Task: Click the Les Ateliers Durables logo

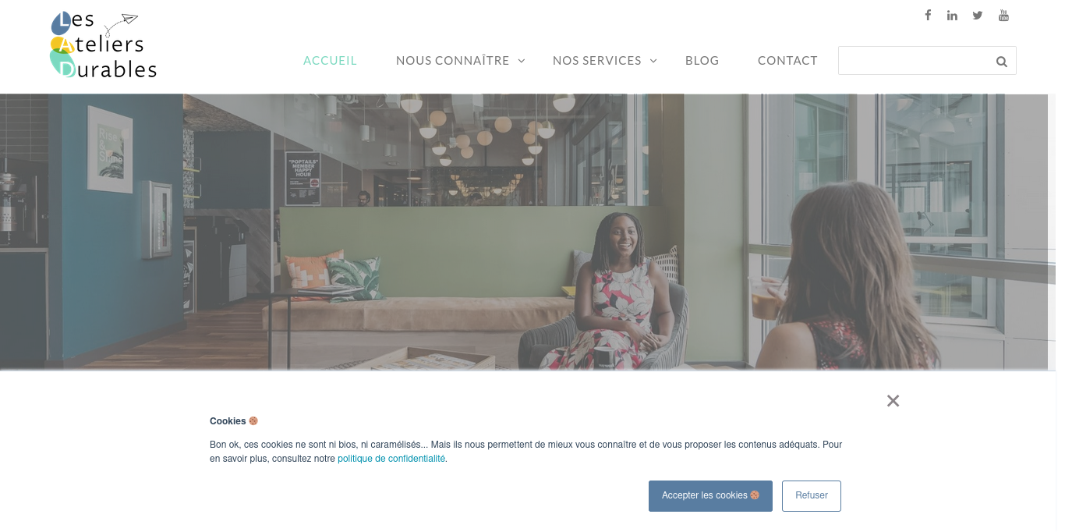Action: [104, 45]
